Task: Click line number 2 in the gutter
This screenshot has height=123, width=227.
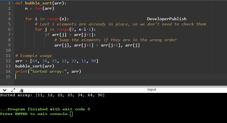Action: (x=9, y=8)
